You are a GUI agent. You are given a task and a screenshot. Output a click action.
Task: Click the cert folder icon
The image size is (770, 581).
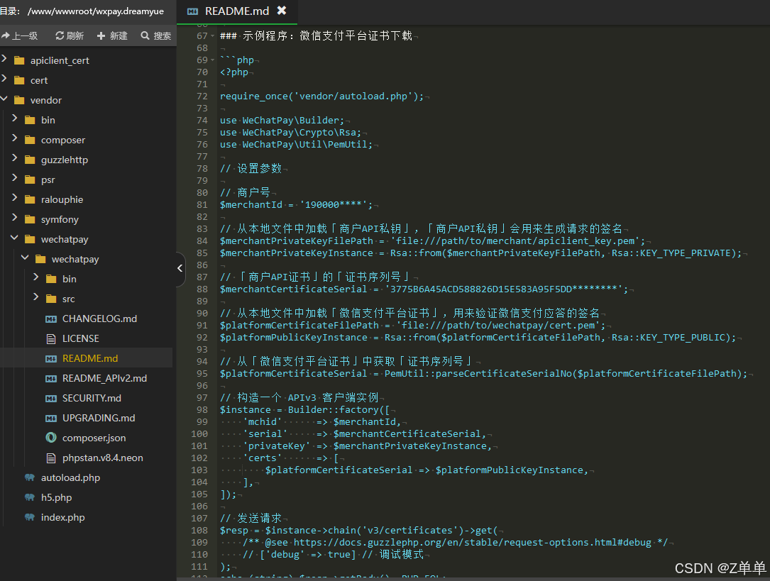[20, 80]
